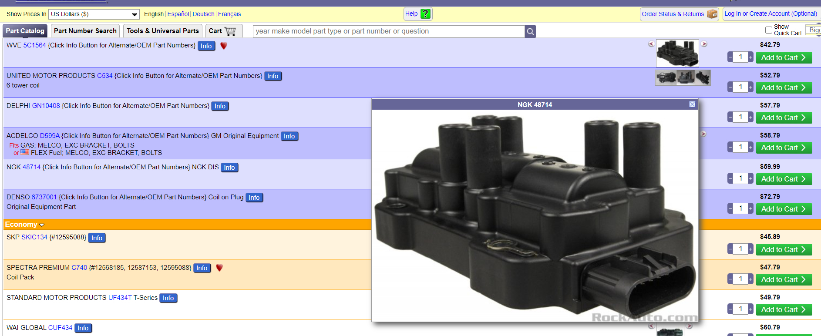
Task: Open part number link UF434T
Action: pyautogui.click(x=120, y=298)
